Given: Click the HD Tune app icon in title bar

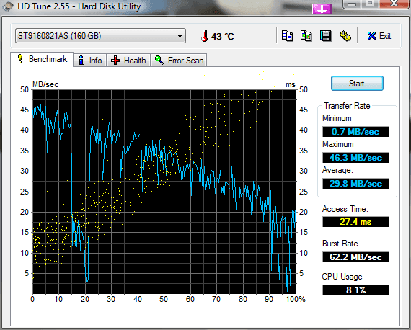Looking at the screenshot, I should click(x=7, y=6).
